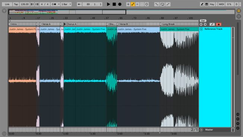Image resolution: width=243 pixels, height=137 pixels.
Task: Click the Session Record circle button
Action: [146, 4]
